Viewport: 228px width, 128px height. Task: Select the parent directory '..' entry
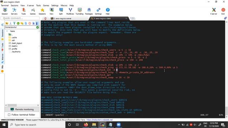point(10,34)
